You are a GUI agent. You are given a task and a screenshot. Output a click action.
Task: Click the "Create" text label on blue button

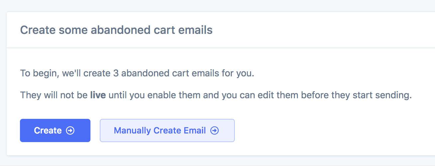(48, 130)
